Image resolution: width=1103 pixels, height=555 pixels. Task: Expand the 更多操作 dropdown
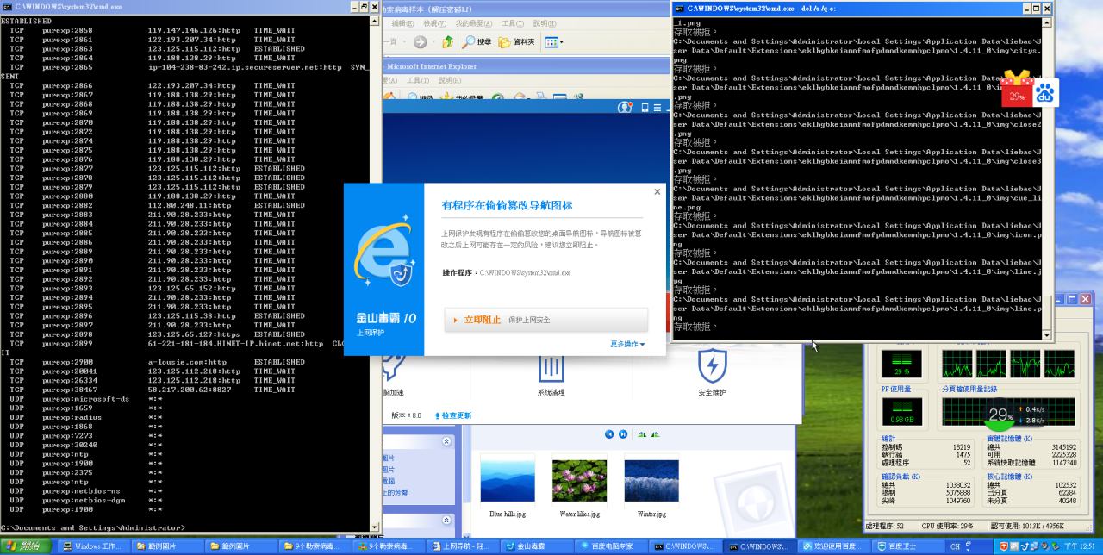[x=627, y=344]
